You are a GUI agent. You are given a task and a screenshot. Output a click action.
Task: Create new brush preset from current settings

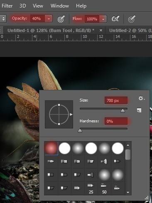pos(139,110)
